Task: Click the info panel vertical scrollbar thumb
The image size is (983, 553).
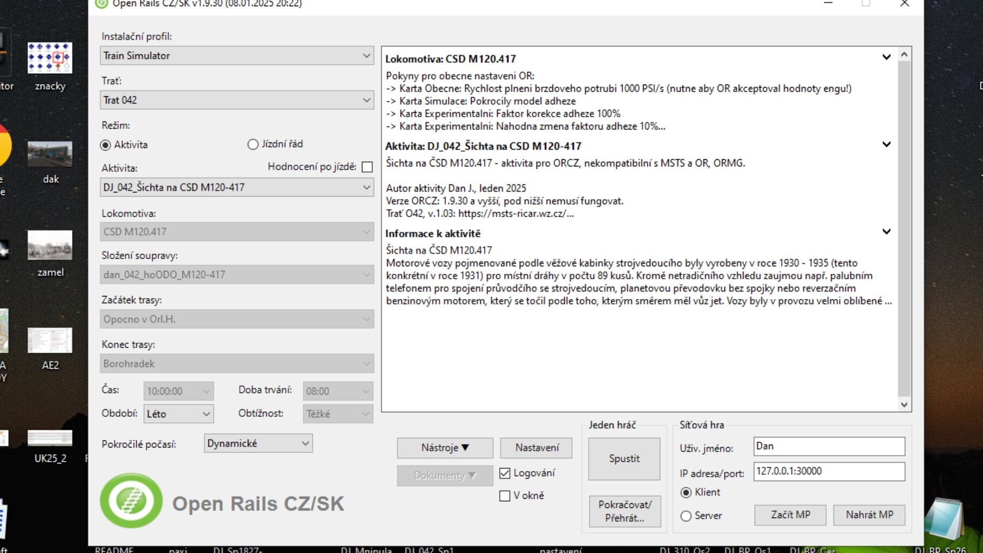Action: click(905, 228)
